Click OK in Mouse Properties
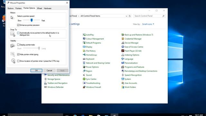Viewport: 206px width, 116px height. (36, 71)
